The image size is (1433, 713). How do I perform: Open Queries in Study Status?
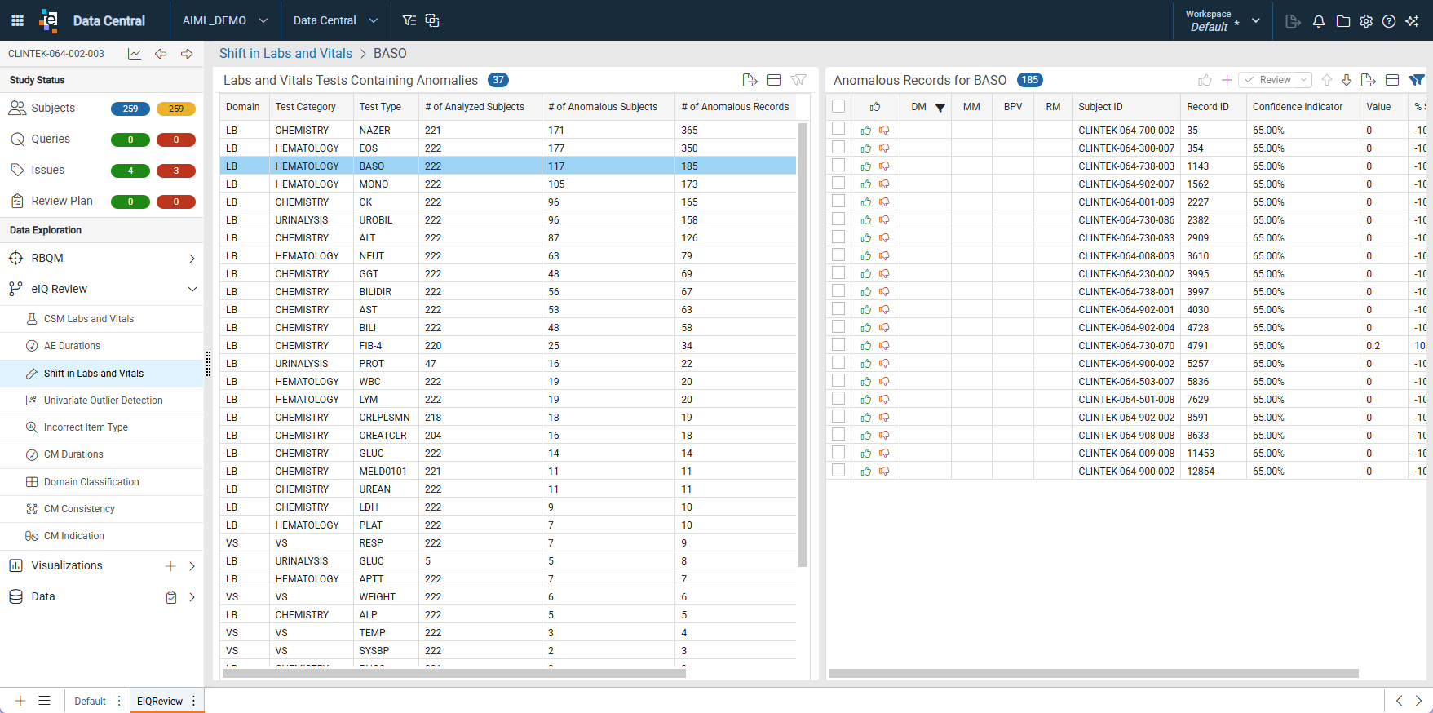51,139
